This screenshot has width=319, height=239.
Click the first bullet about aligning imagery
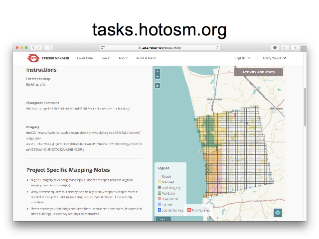click(82, 183)
